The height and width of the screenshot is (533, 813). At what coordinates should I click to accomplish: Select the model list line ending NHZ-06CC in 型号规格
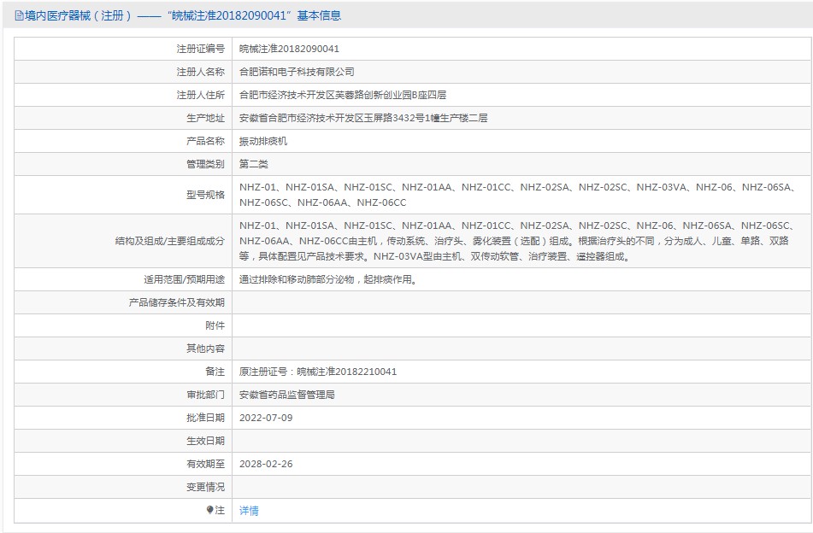click(322, 202)
